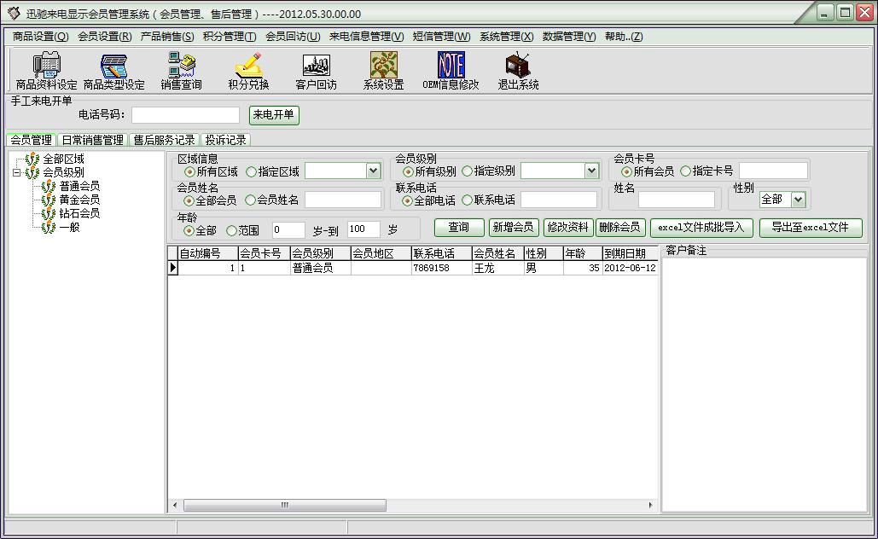
Task: Open the 系统设置 toolbar icon
Action: (383, 67)
